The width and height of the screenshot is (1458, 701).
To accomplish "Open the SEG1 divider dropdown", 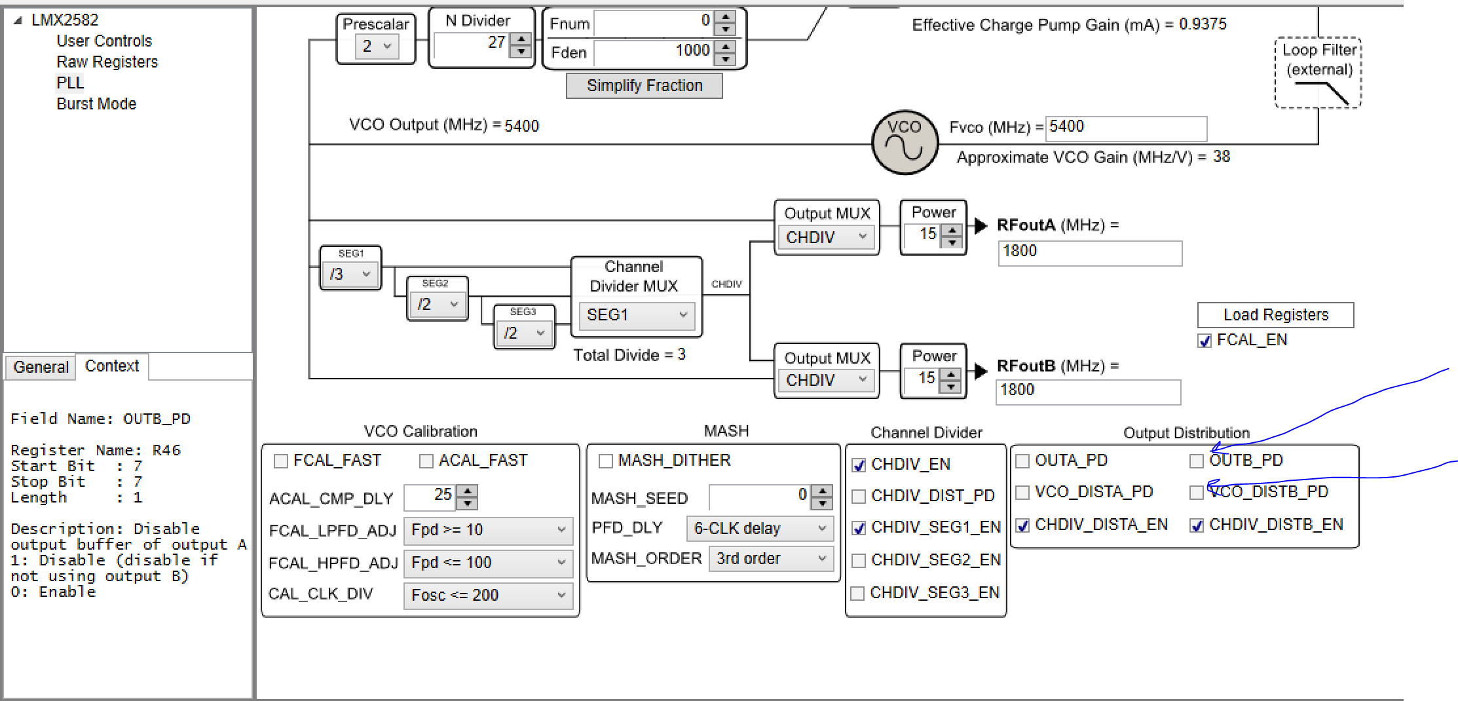I will 350,274.
